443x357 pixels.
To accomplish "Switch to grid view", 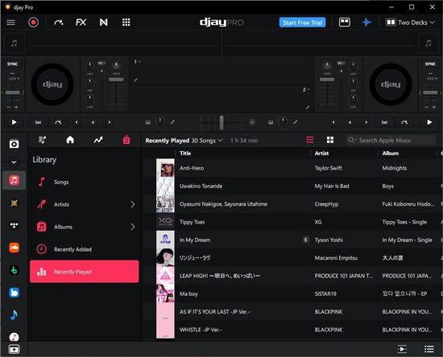I will (x=330, y=140).
